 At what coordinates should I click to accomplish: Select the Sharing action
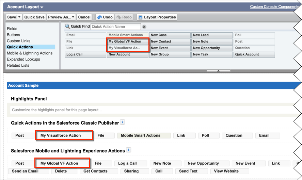coord(135,171)
